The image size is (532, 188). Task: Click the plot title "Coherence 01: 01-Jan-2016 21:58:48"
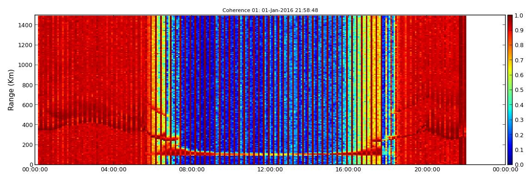(x=270, y=11)
